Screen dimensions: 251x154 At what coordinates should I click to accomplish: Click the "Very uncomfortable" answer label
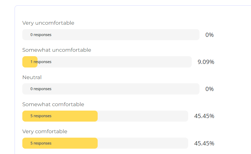click(x=48, y=23)
